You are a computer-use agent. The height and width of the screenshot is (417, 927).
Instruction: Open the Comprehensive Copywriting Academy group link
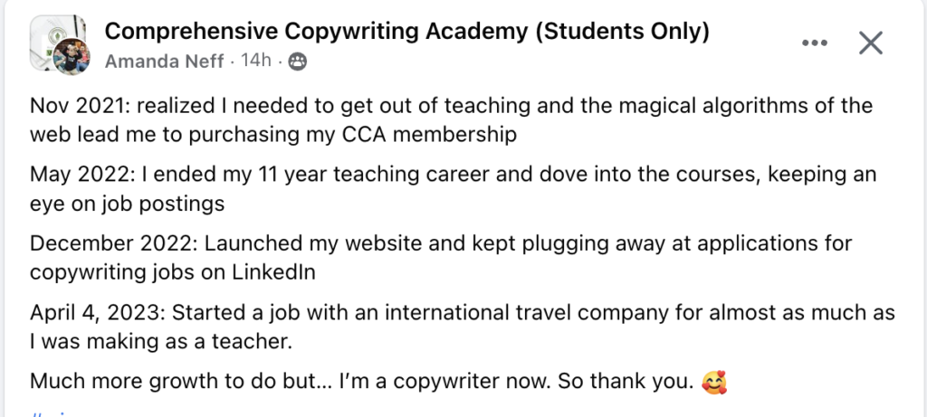[406, 32]
